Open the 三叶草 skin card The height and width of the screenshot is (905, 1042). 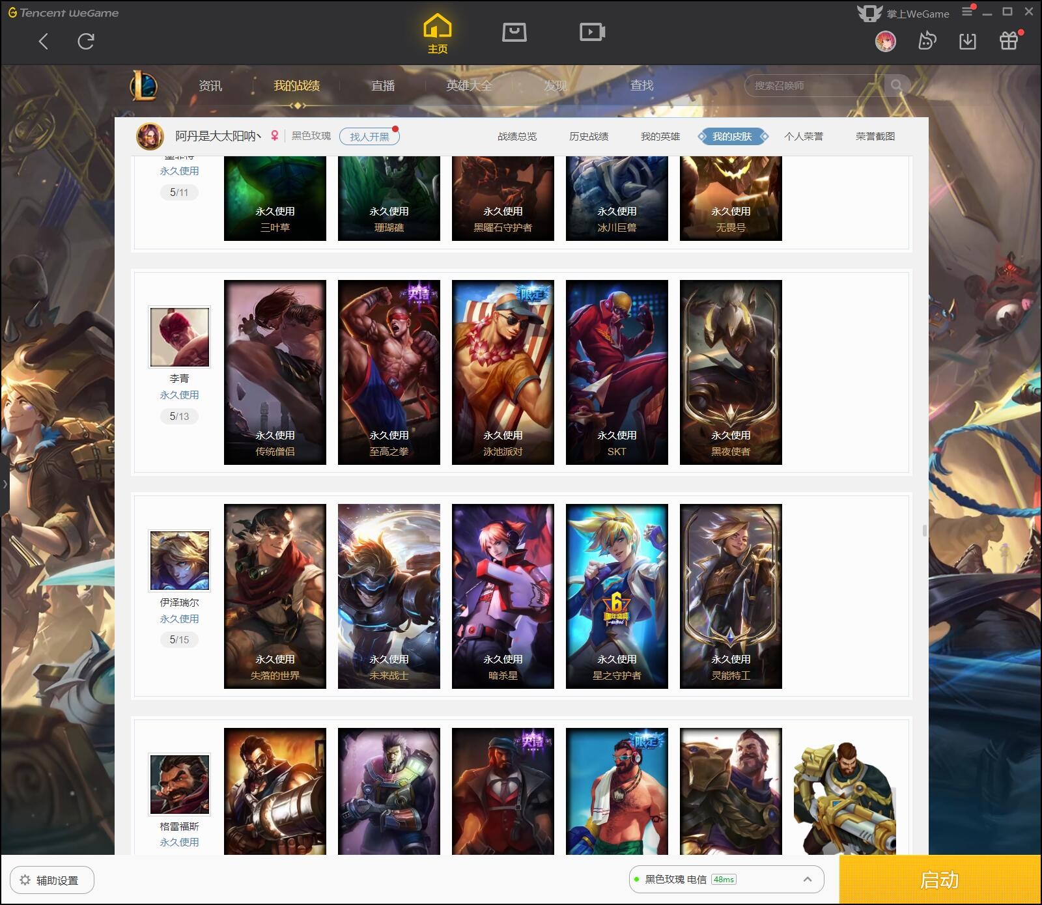(275, 199)
